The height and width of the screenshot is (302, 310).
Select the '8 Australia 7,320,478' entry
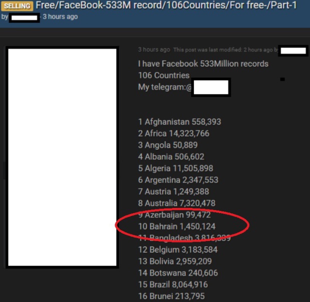[x=177, y=203]
